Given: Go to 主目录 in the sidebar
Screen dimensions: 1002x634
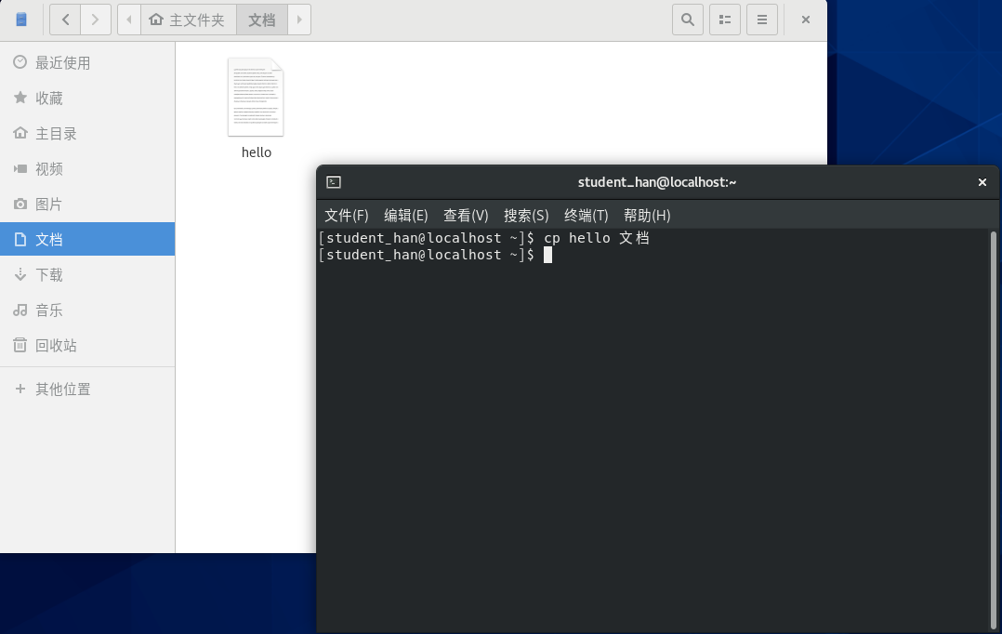Looking at the screenshot, I should click(x=87, y=134).
